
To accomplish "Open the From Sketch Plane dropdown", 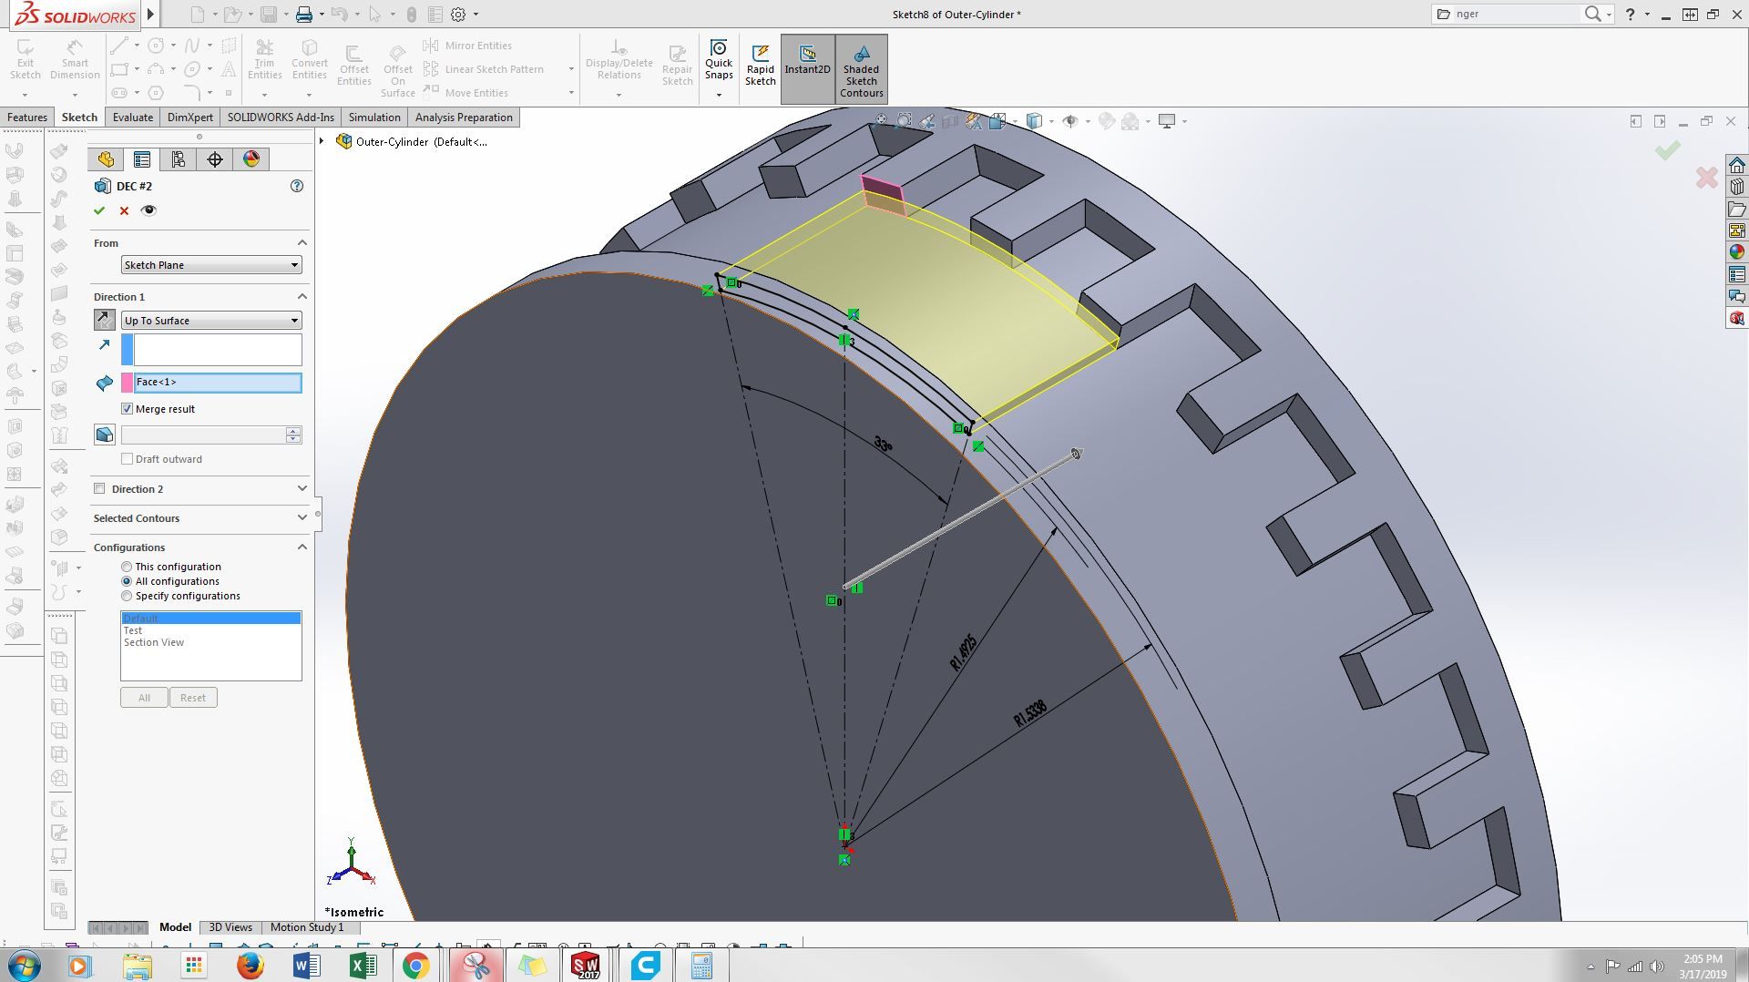I will 211,265.
